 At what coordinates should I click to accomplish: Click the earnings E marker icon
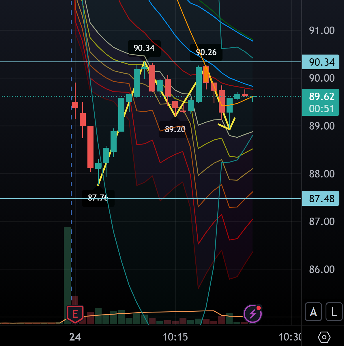(x=75, y=314)
